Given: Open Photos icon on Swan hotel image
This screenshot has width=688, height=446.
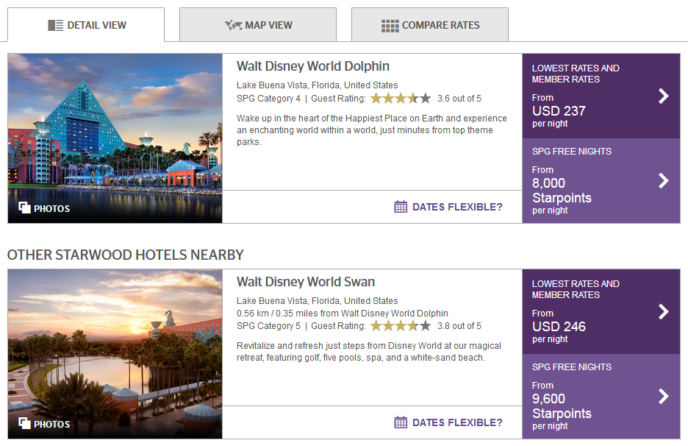Looking at the screenshot, I should (24, 424).
